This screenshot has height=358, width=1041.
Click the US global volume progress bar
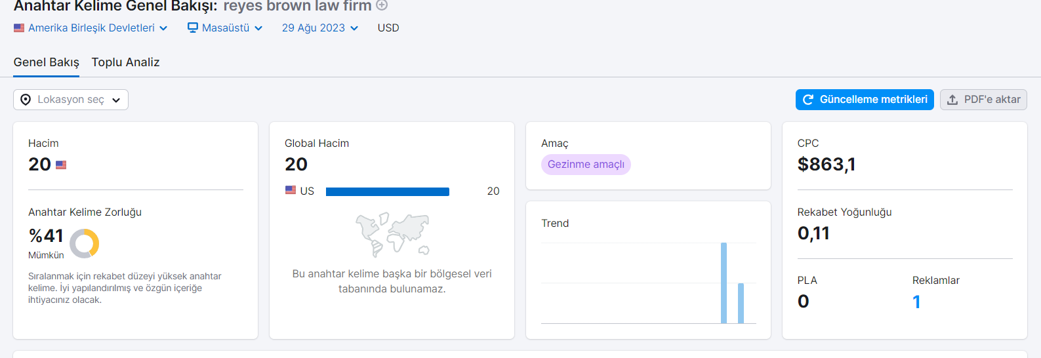pyautogui.click(x=388, y=191)
